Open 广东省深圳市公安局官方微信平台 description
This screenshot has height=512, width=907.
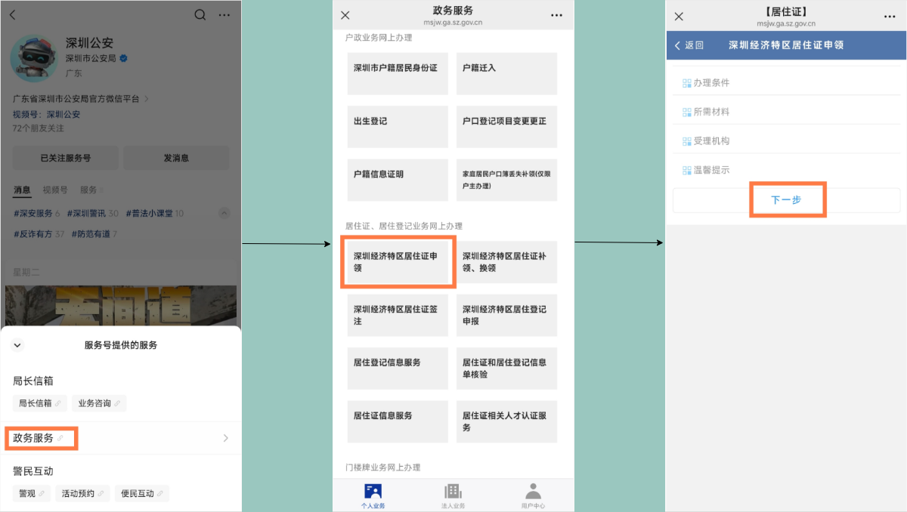[x=80, y=98]
